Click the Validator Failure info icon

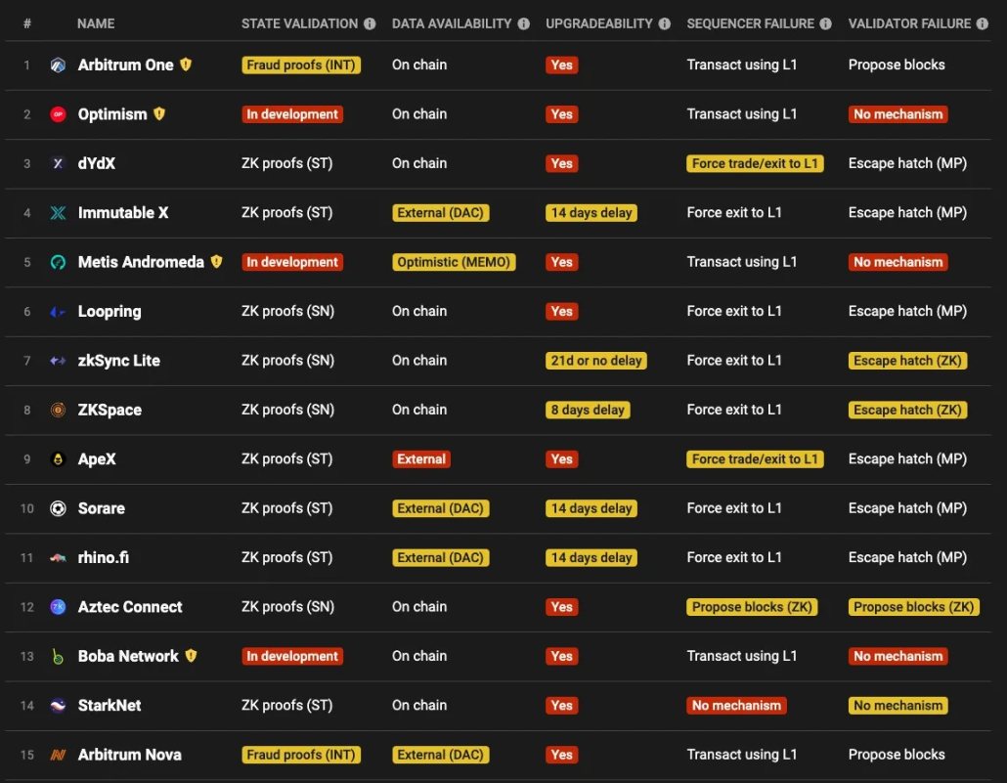pyautogui.click(x=982, y=23)
